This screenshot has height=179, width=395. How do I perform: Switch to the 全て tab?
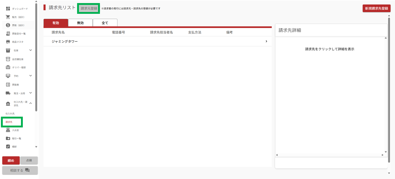point(105,23)
